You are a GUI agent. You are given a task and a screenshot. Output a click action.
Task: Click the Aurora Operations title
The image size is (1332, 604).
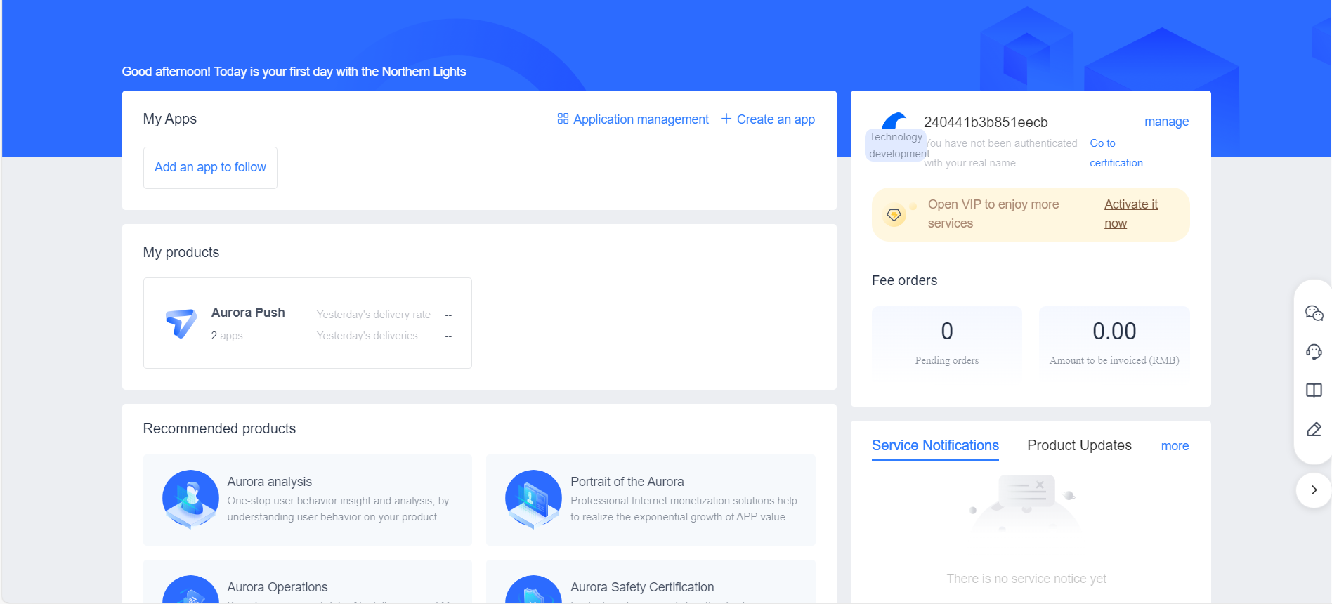point(277,587)
